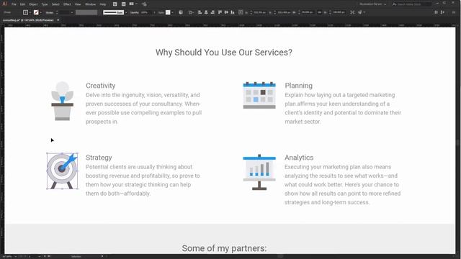Image resolution: width=461 pixels, height=259 pixels.
Task: Click Horizontal Align Left icon
Action: pos(200,12)
